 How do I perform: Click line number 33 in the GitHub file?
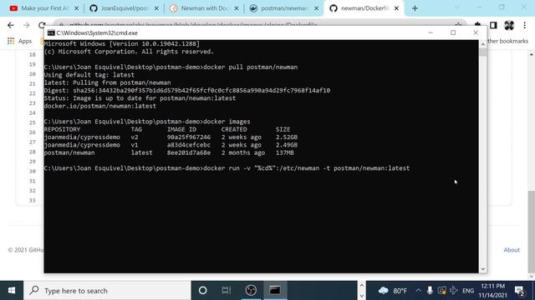coord(33,201)
